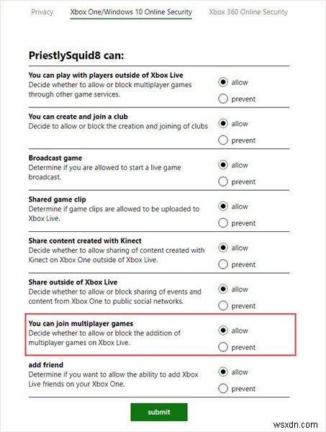Set Broadcast game to prevent
This screenshot has width=326, height=432.
point(223,181)
